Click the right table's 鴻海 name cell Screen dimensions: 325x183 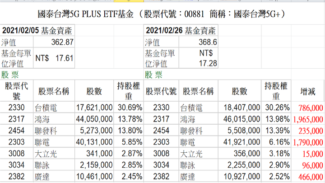click(198, 119)
